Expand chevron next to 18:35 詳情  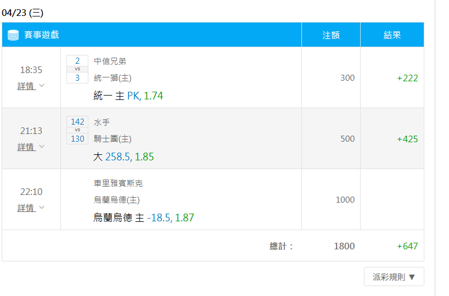click(x=42, y=85)
